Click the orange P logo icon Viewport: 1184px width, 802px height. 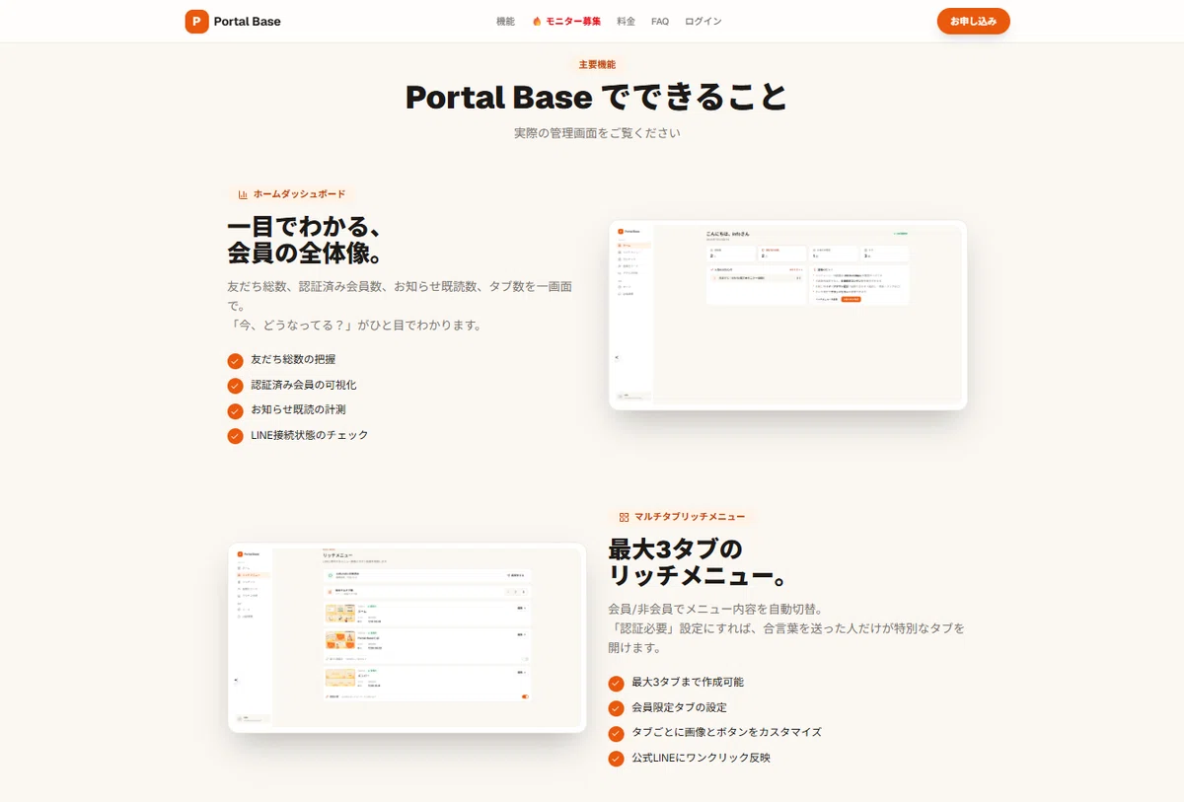tap(196, 21)
